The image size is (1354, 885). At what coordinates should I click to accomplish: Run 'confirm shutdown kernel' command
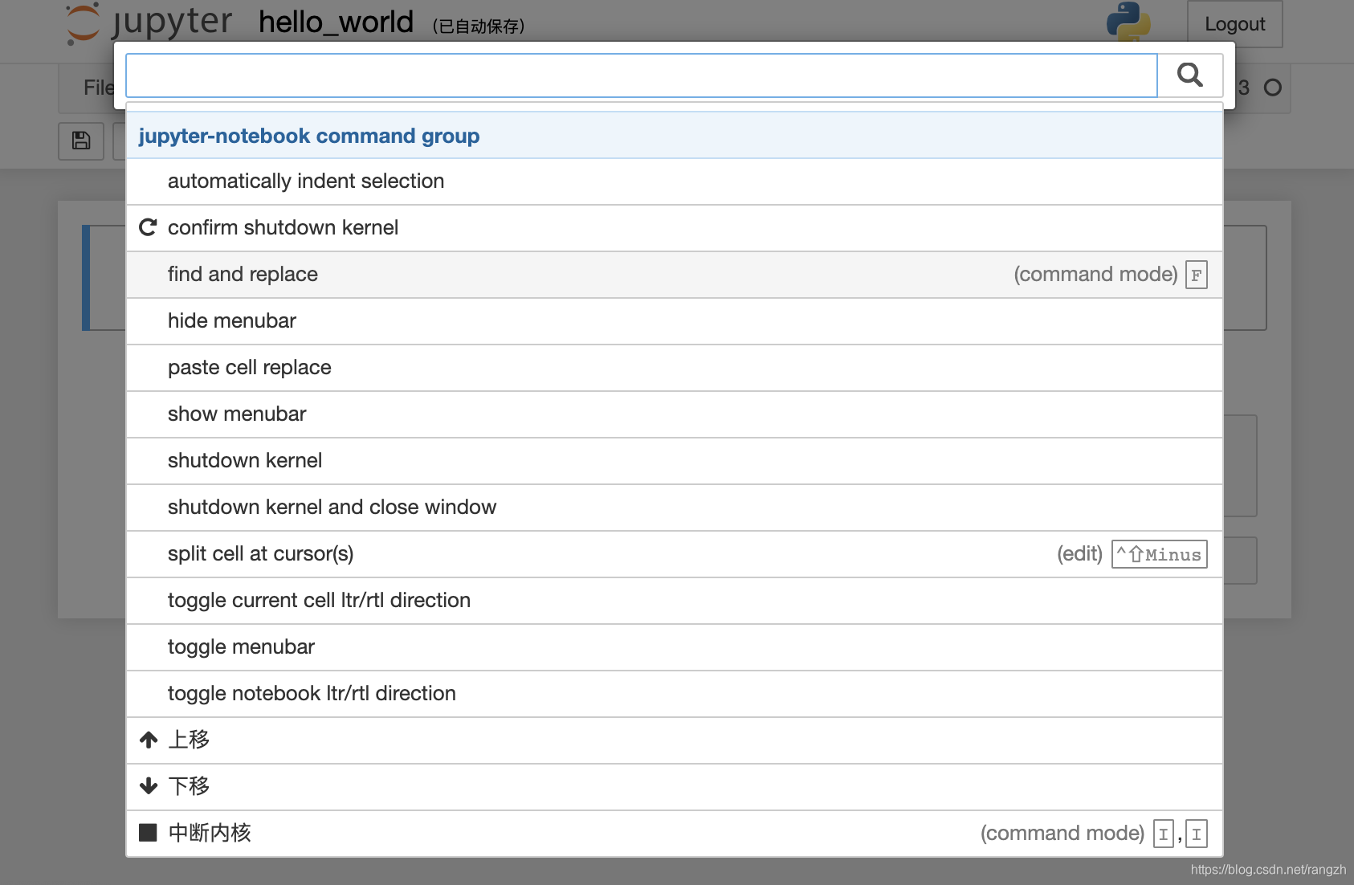[x=675, y=228]
